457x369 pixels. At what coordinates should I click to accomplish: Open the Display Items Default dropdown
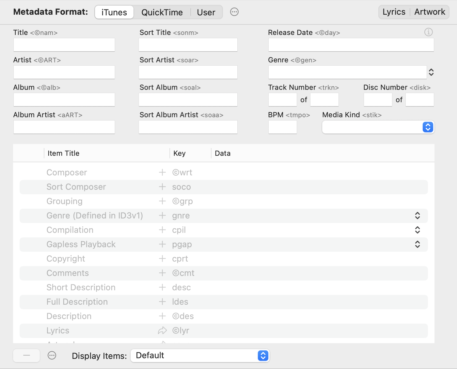click(x=200, y=356)
